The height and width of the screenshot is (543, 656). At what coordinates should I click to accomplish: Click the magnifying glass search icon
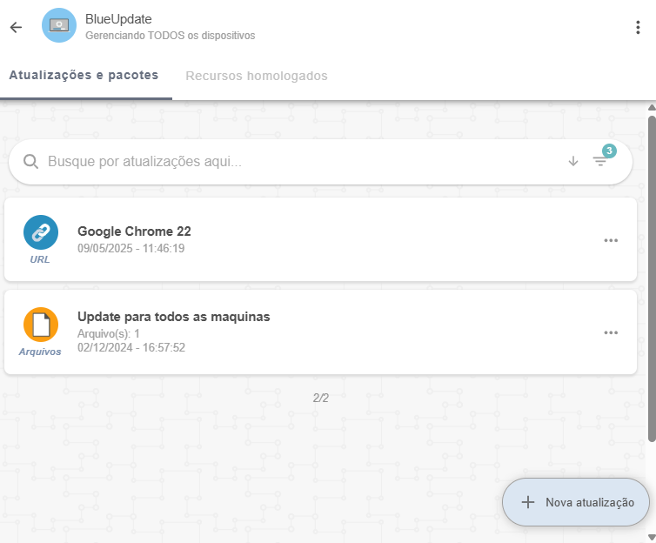(30, 162)
